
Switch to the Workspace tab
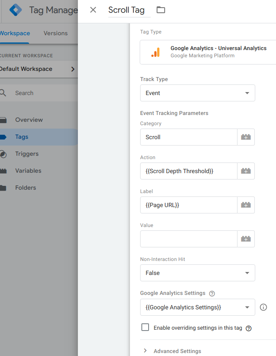point(15,34)
